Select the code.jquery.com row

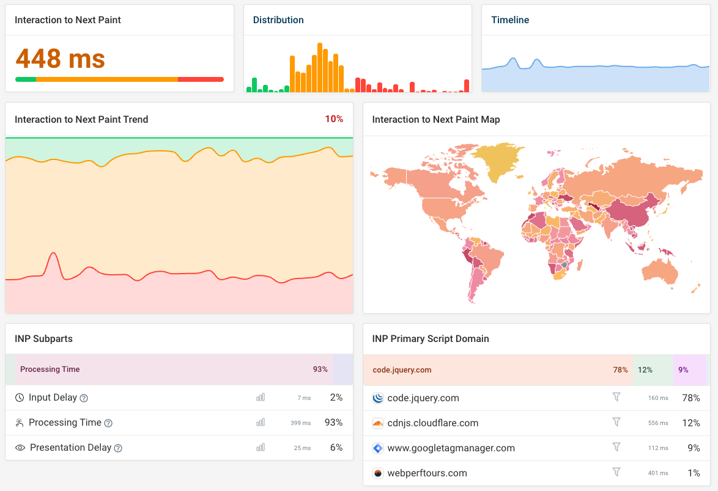[x=423, y=398]
